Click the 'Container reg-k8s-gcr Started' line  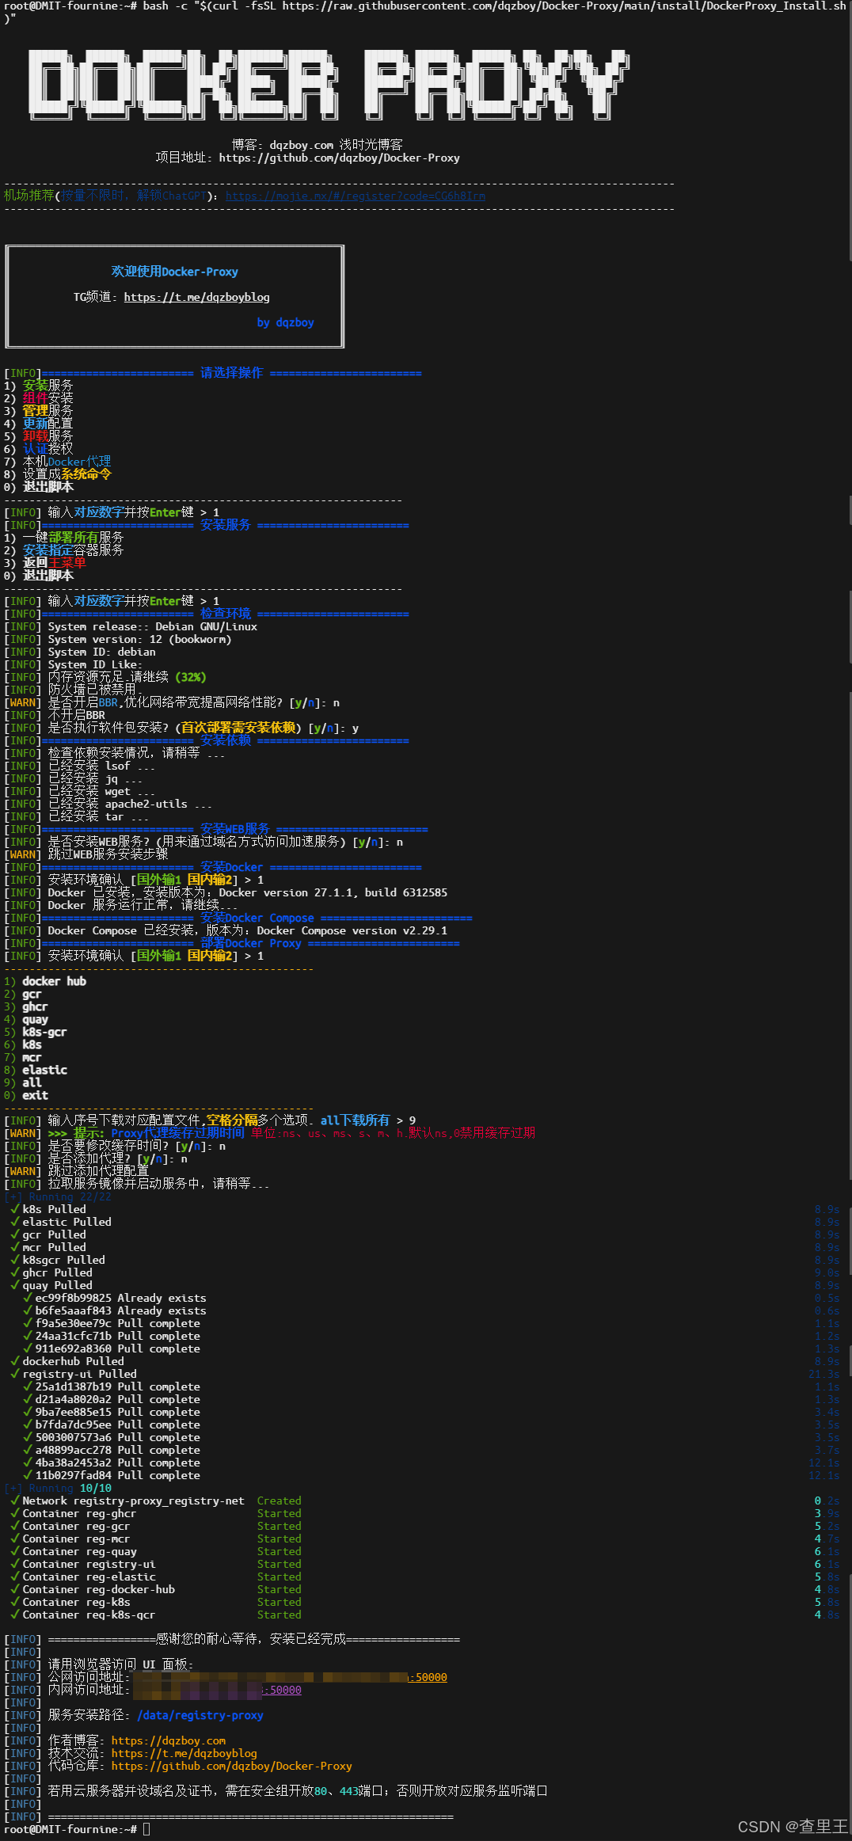coord(155,1615)
